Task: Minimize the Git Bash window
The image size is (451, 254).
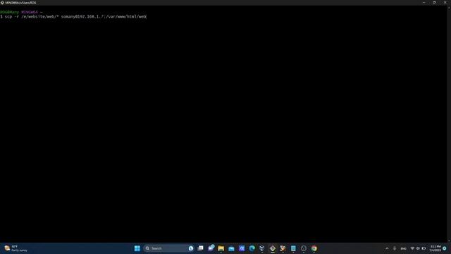Action: click(x=424, y=3)
